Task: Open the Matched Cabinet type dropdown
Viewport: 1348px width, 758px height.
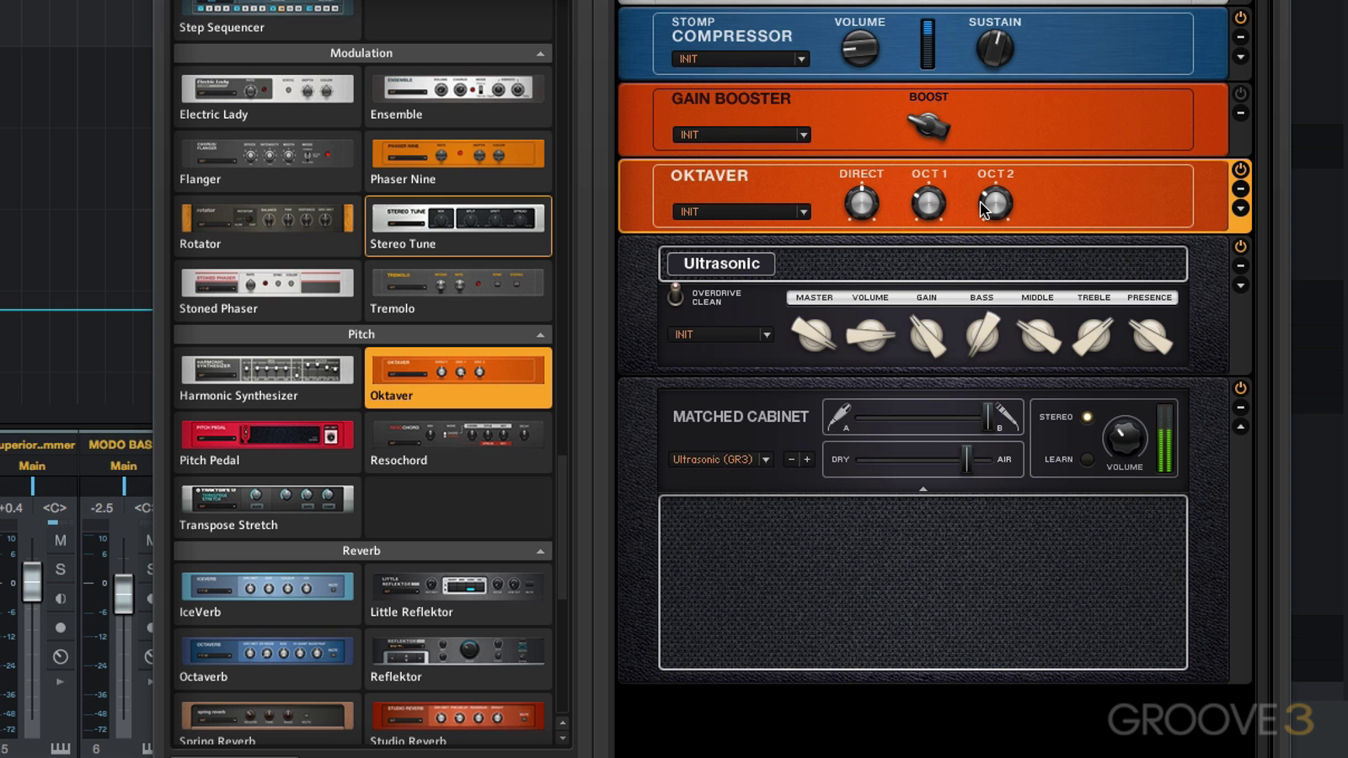Action: coord(720,459)
